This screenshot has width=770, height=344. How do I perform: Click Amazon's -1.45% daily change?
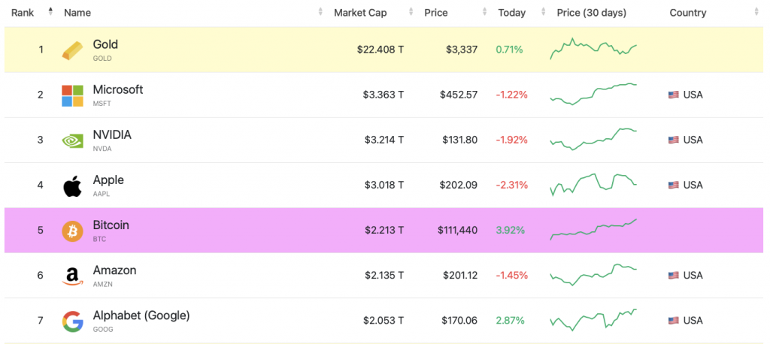[x=511, y=276]
